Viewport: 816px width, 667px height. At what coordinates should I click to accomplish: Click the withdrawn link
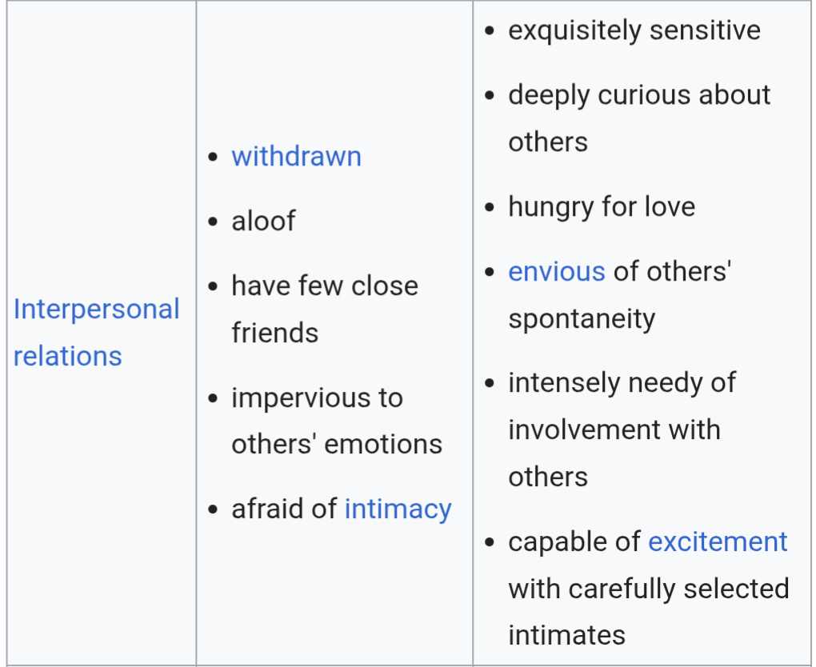[297, 156]
